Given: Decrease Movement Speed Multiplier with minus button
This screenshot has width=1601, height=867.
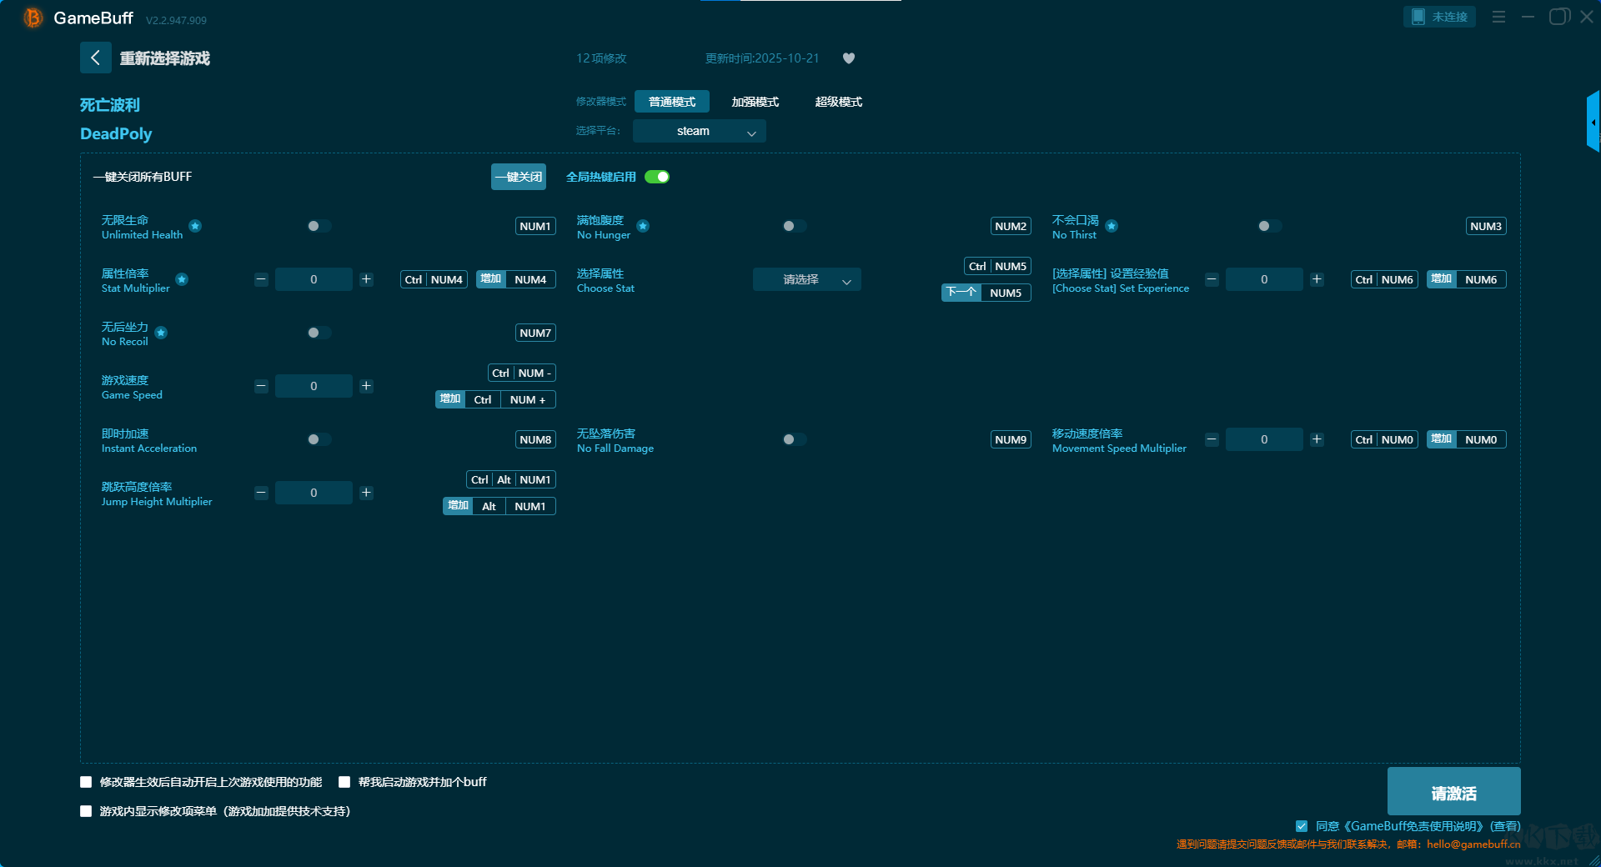Looking at the screenshot, I should pos(1212,439).
